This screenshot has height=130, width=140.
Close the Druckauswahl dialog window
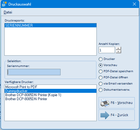134,4
